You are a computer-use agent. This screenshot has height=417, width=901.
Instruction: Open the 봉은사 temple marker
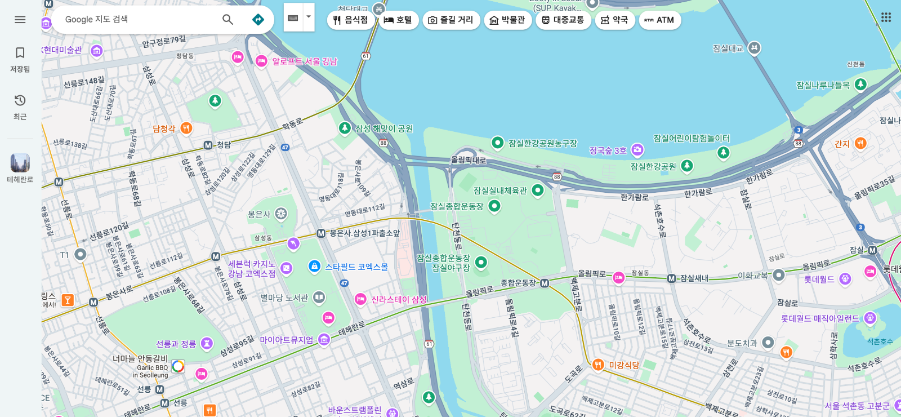(281, 214)
